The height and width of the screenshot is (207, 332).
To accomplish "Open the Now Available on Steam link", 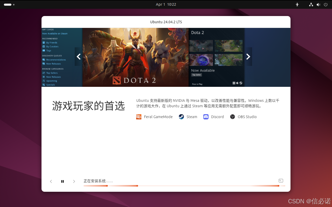I will pyautogui.click(x=55, y=33).
